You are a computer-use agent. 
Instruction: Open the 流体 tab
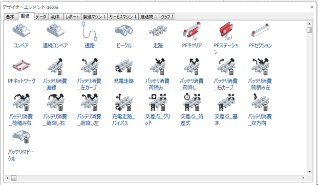coord(56,16)
